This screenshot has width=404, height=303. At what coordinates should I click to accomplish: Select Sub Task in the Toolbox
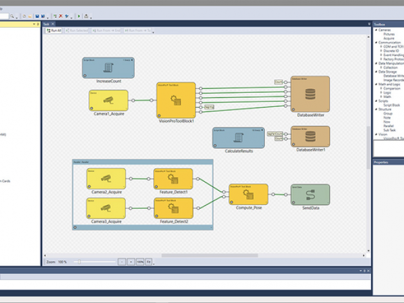pyautogui.click(x=389, y=130)
